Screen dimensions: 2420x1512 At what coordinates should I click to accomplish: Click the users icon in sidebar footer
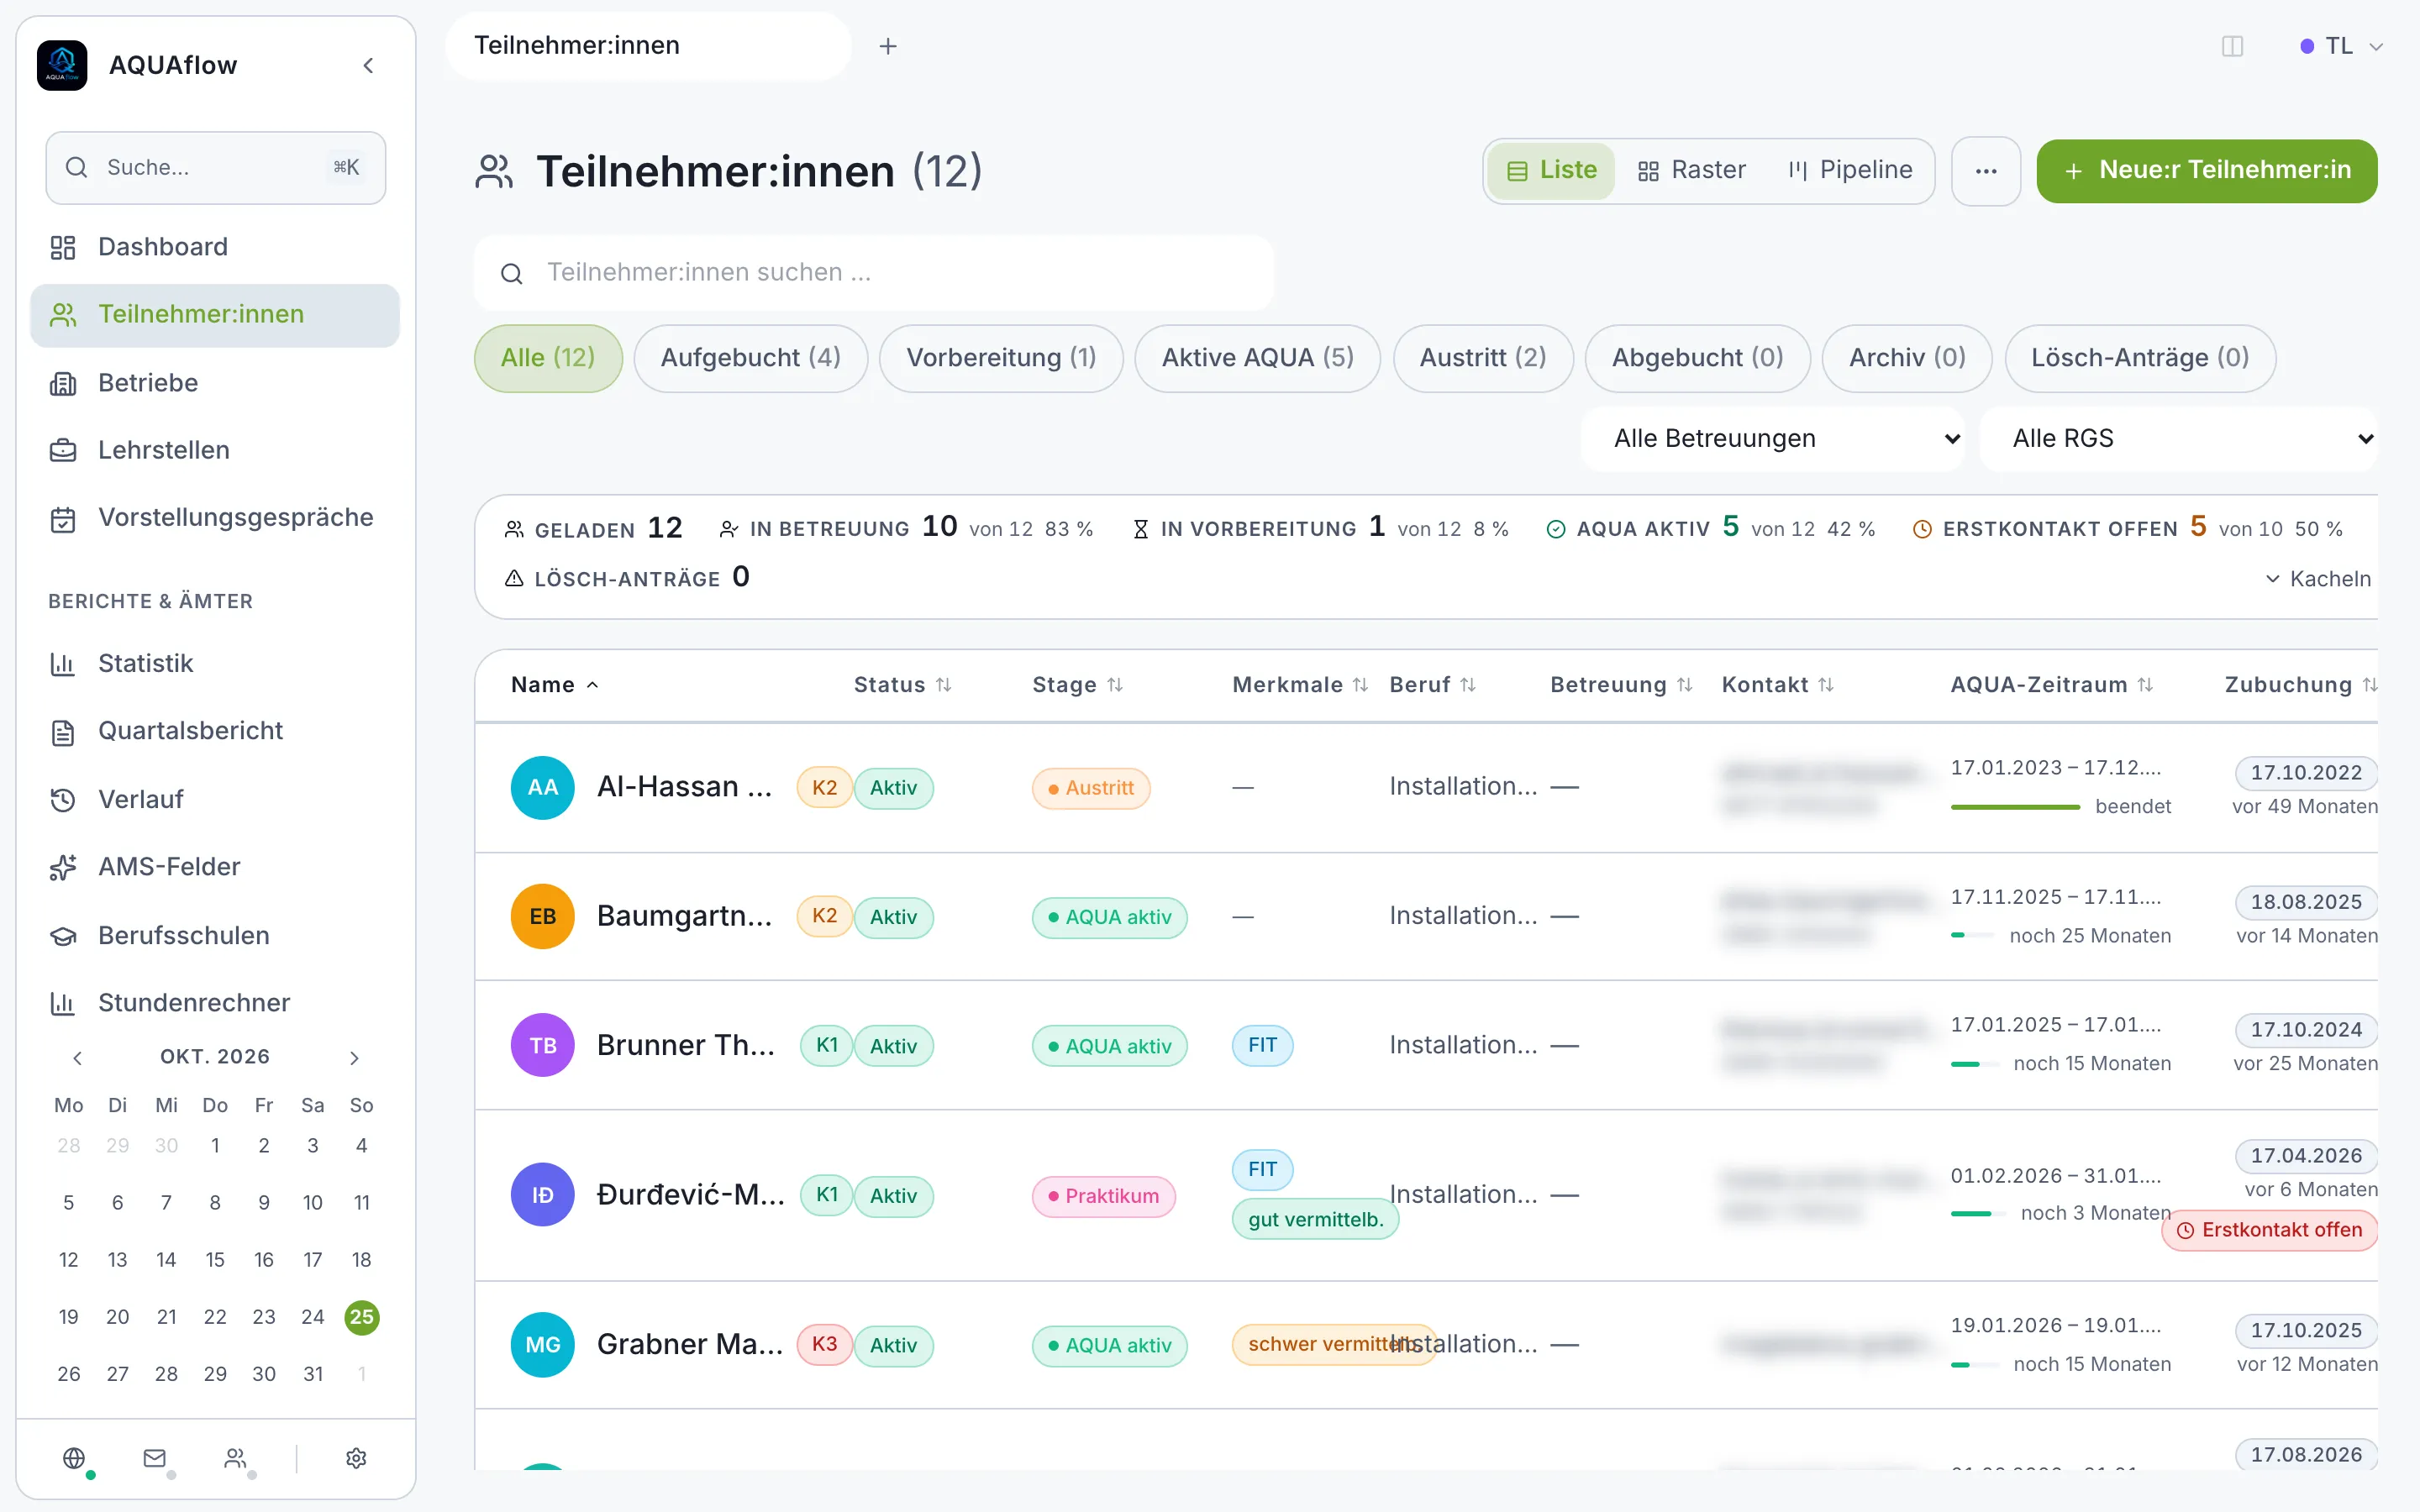(x=236, y=1458)
